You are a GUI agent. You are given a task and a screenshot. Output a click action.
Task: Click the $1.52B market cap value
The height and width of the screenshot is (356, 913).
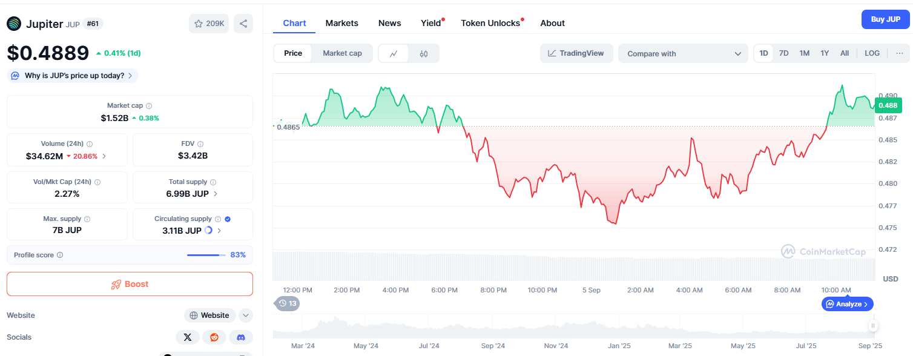pos(114,118)
